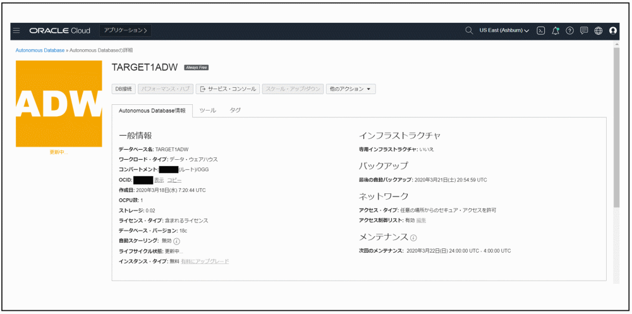
Task: Click the info icon beside 自動スケーリング
Action: [176, 241]
